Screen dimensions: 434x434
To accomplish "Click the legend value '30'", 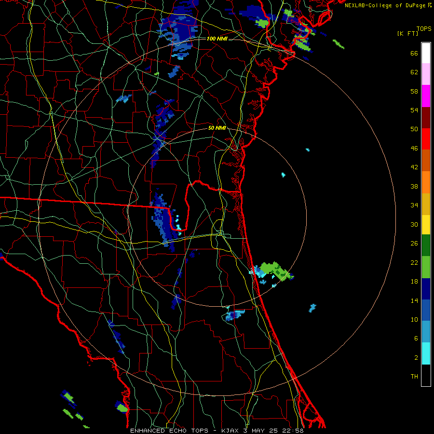I will [414, 224].
